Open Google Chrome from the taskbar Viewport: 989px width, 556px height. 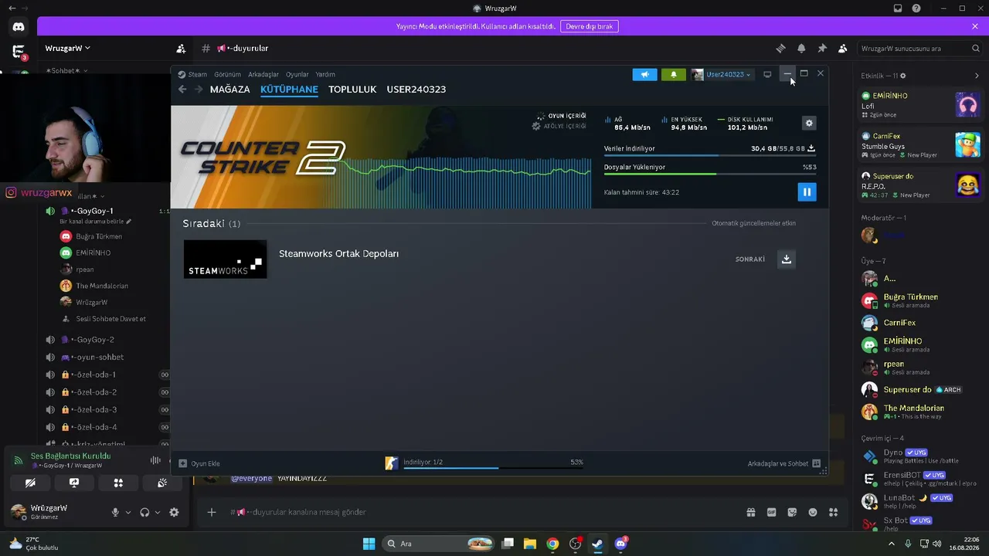click(x=552, y=544)
